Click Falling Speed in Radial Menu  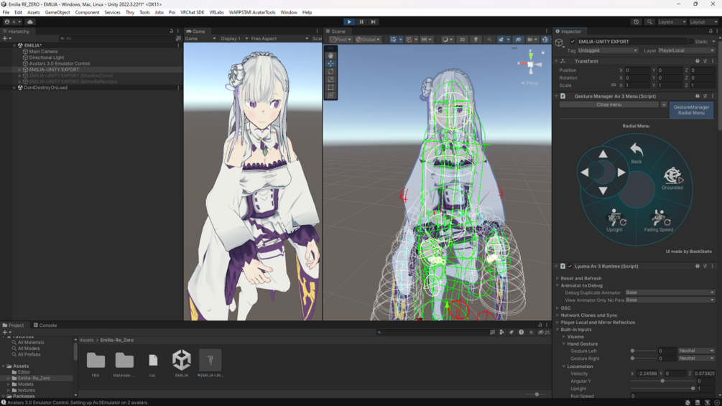[659, 221]
